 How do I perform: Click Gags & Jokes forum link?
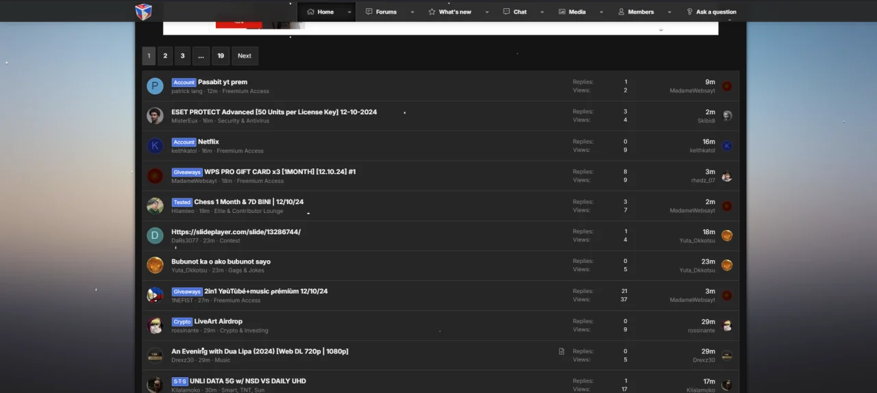(246, 270)
